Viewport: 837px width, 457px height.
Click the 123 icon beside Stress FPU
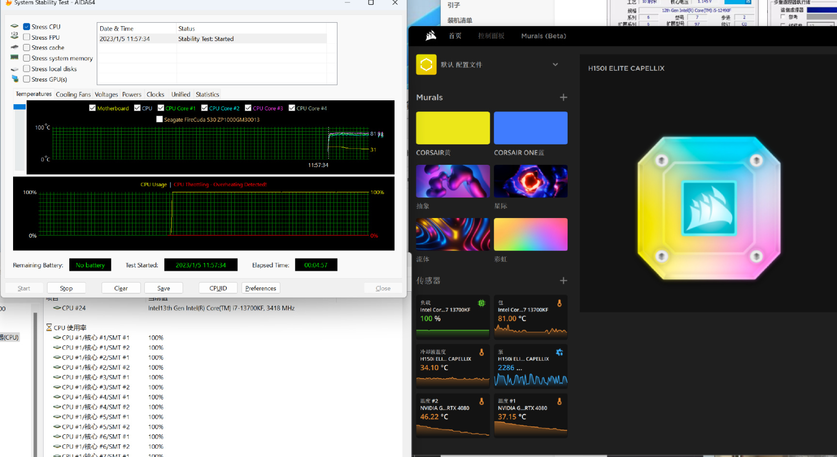[x=15, y=36]
